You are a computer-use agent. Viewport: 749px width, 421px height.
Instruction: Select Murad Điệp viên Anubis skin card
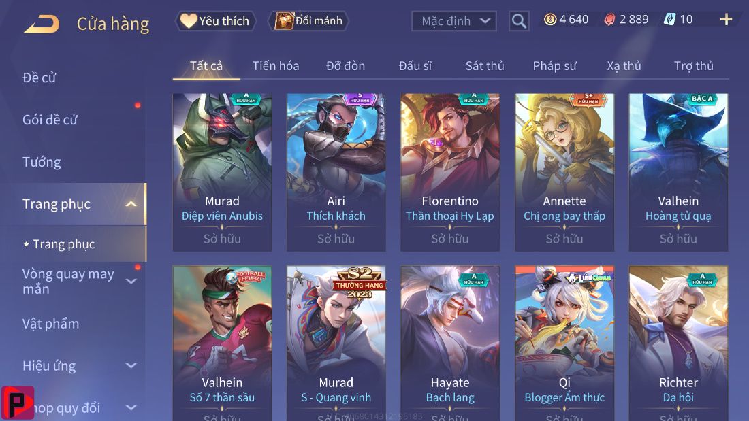click(x=222, y=172)
